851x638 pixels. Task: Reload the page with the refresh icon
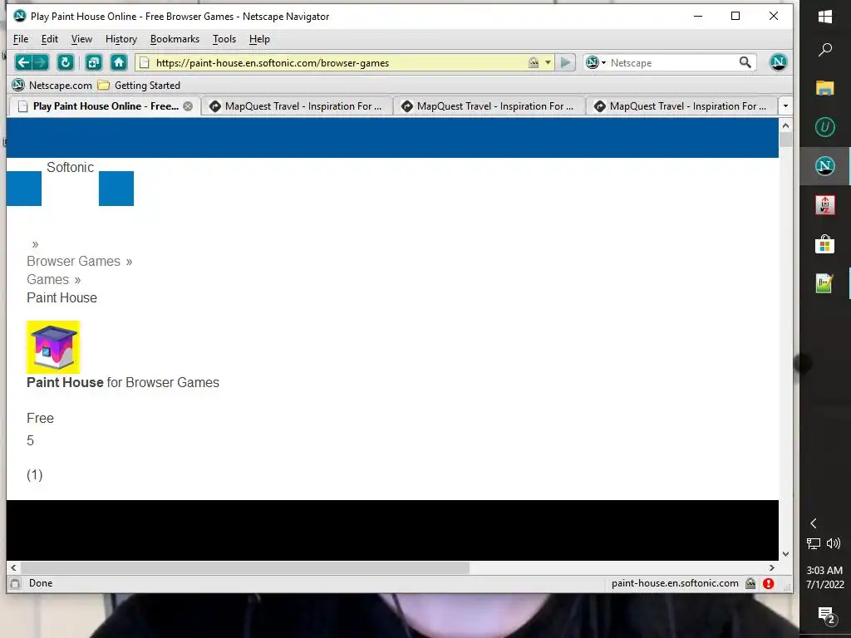click(66, 62)
